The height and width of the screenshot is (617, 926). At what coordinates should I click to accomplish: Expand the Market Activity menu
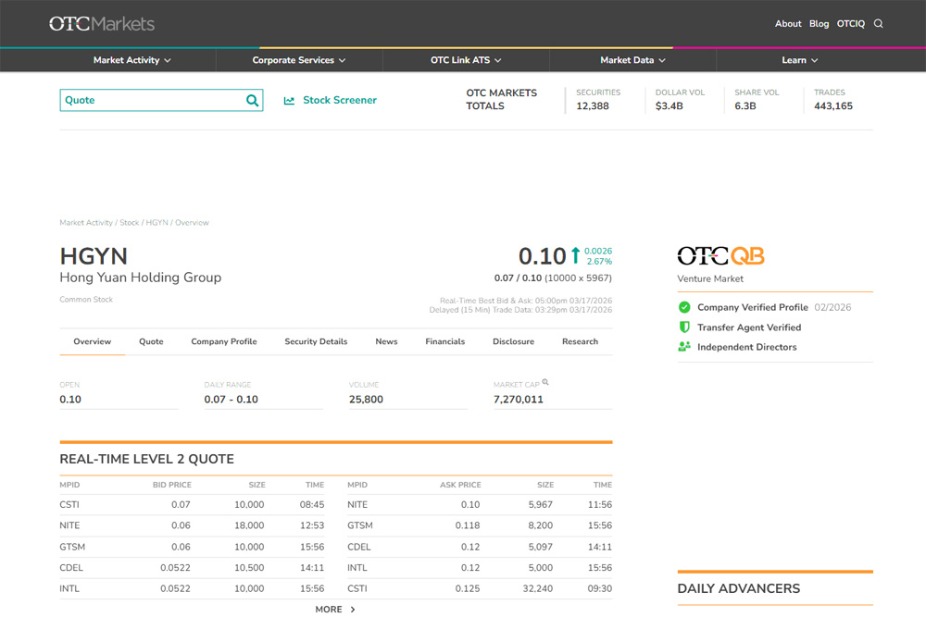(x=132, y=60)
